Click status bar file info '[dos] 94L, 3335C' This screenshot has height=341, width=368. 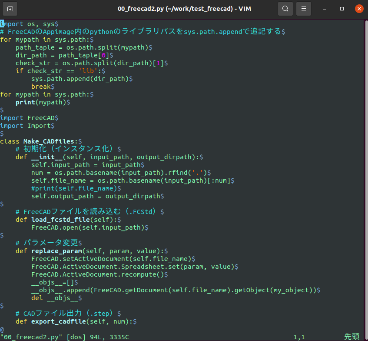[98, 337]
